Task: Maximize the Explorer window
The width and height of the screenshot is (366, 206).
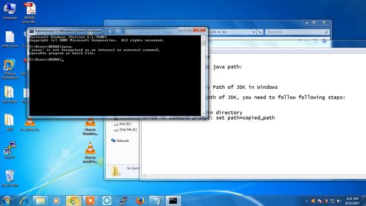Action: 314,22
